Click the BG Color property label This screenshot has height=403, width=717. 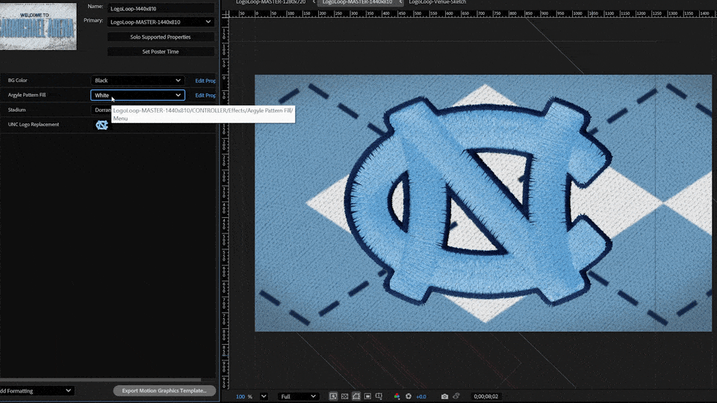click(x=17, y=81)
